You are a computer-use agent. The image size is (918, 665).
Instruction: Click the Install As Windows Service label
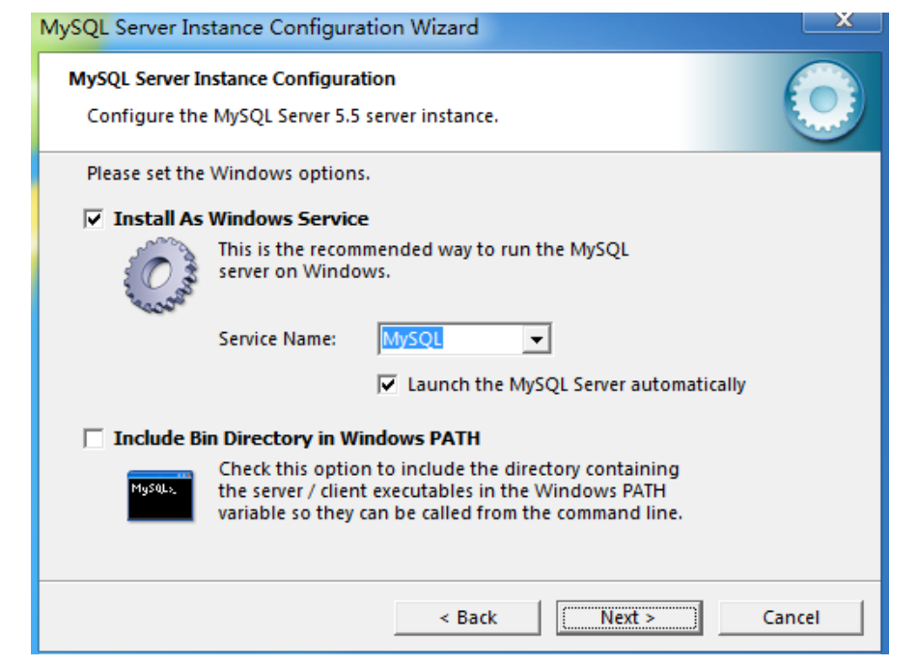tap(240, 219)
